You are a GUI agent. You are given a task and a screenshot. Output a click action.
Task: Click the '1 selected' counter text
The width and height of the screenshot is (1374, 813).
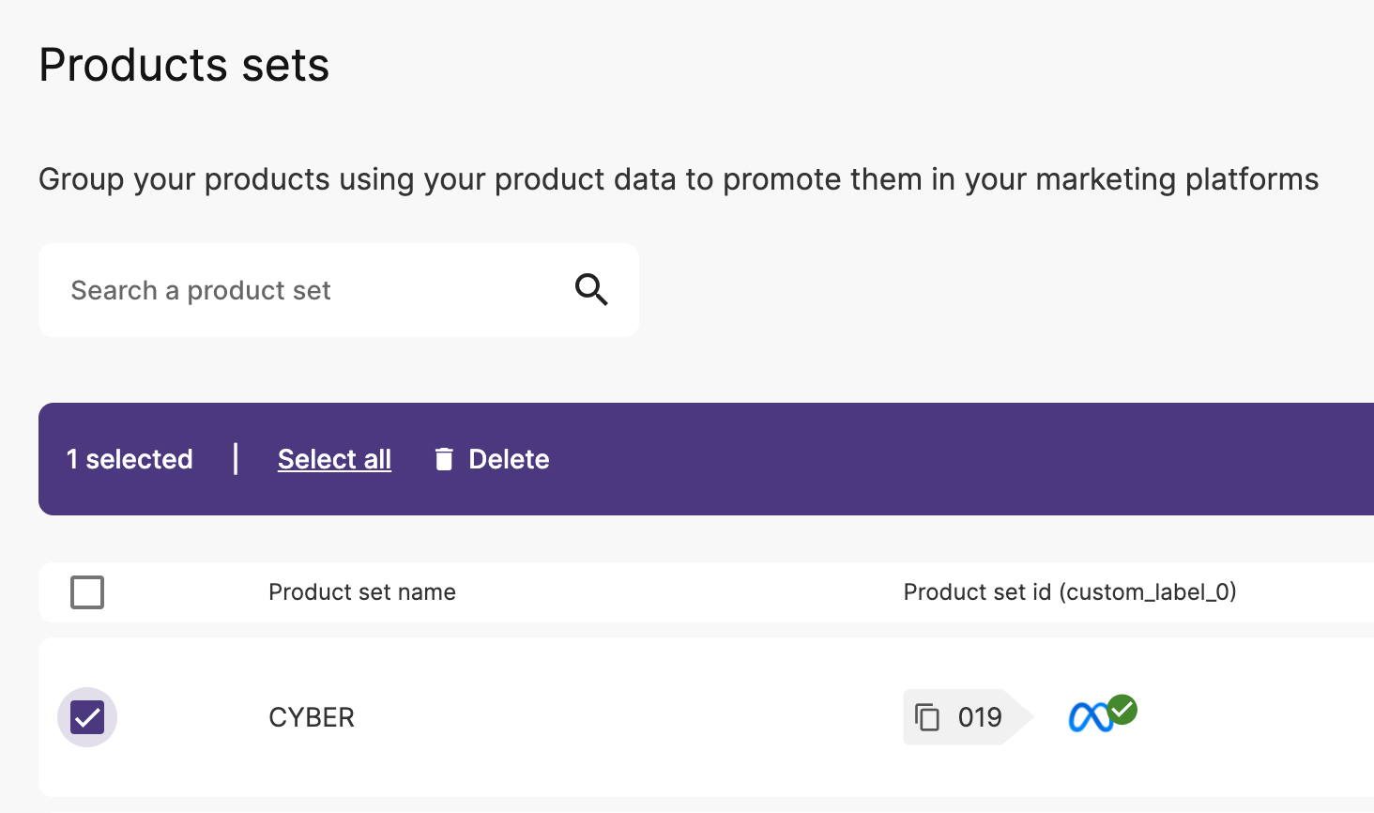click(130, 459)
